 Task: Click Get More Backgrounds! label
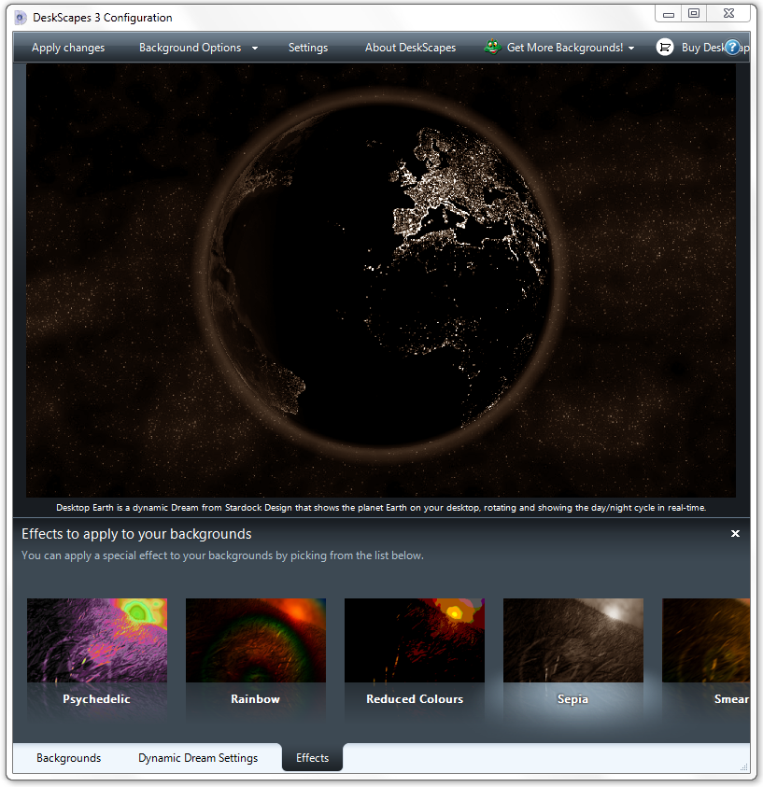click(565, 48)
